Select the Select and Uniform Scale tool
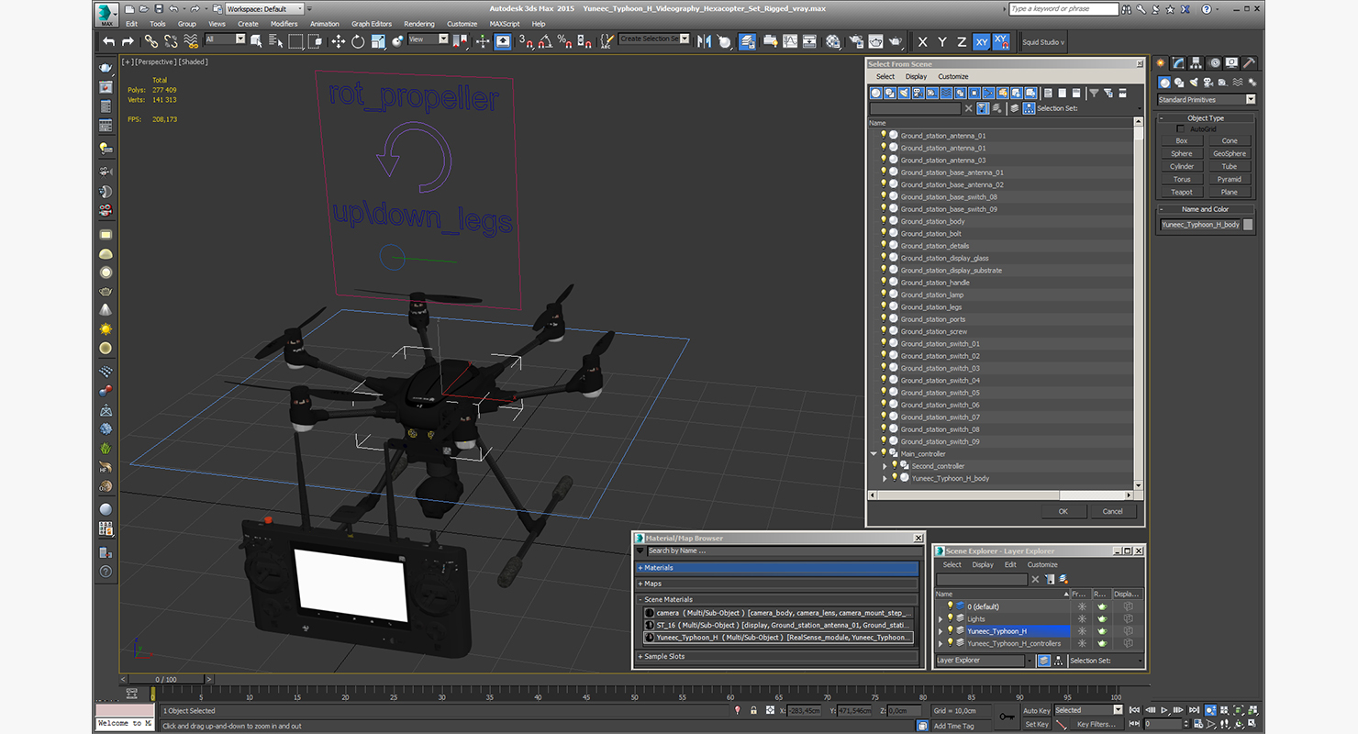The height and width of the screenshot is (734, 1358). tap(378, 41)
